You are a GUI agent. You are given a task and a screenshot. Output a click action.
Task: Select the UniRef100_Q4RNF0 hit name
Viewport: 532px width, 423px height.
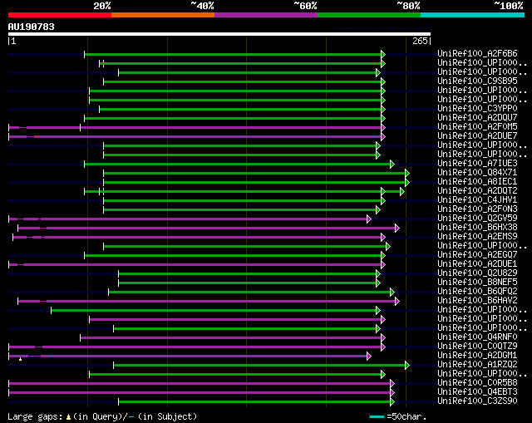(x=477, y=337)
